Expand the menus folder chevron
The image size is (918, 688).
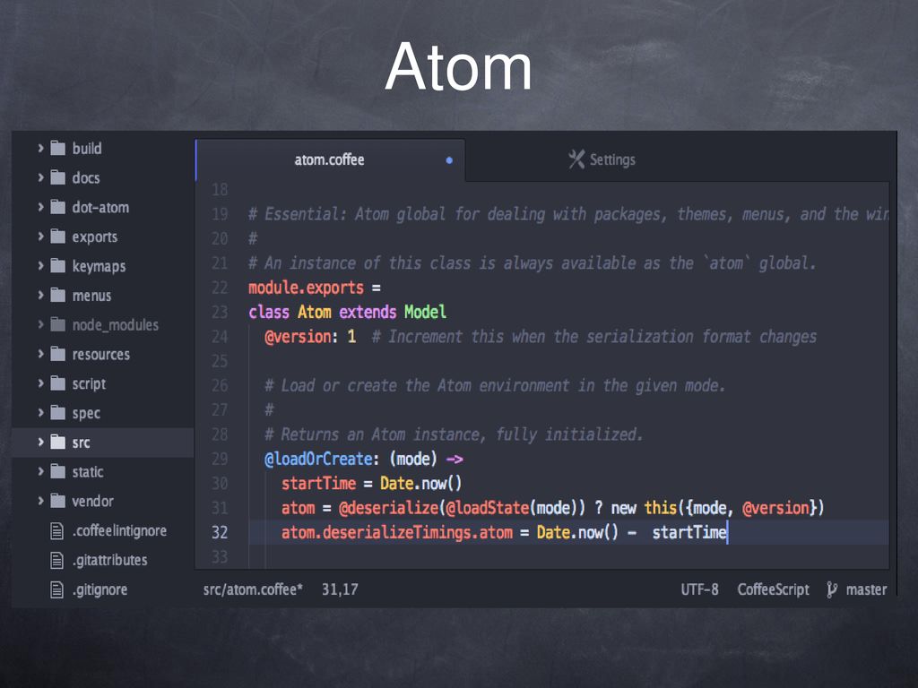tap(40, 295)
